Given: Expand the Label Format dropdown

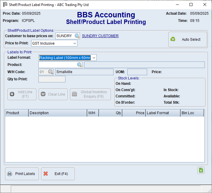Looking at the screenshot, I should [94, 58].
